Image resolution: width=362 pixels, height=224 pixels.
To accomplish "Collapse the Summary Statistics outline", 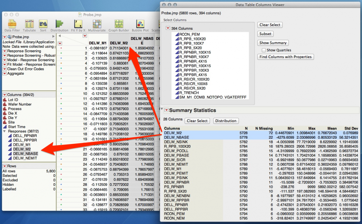I will [x=162, y=109].
